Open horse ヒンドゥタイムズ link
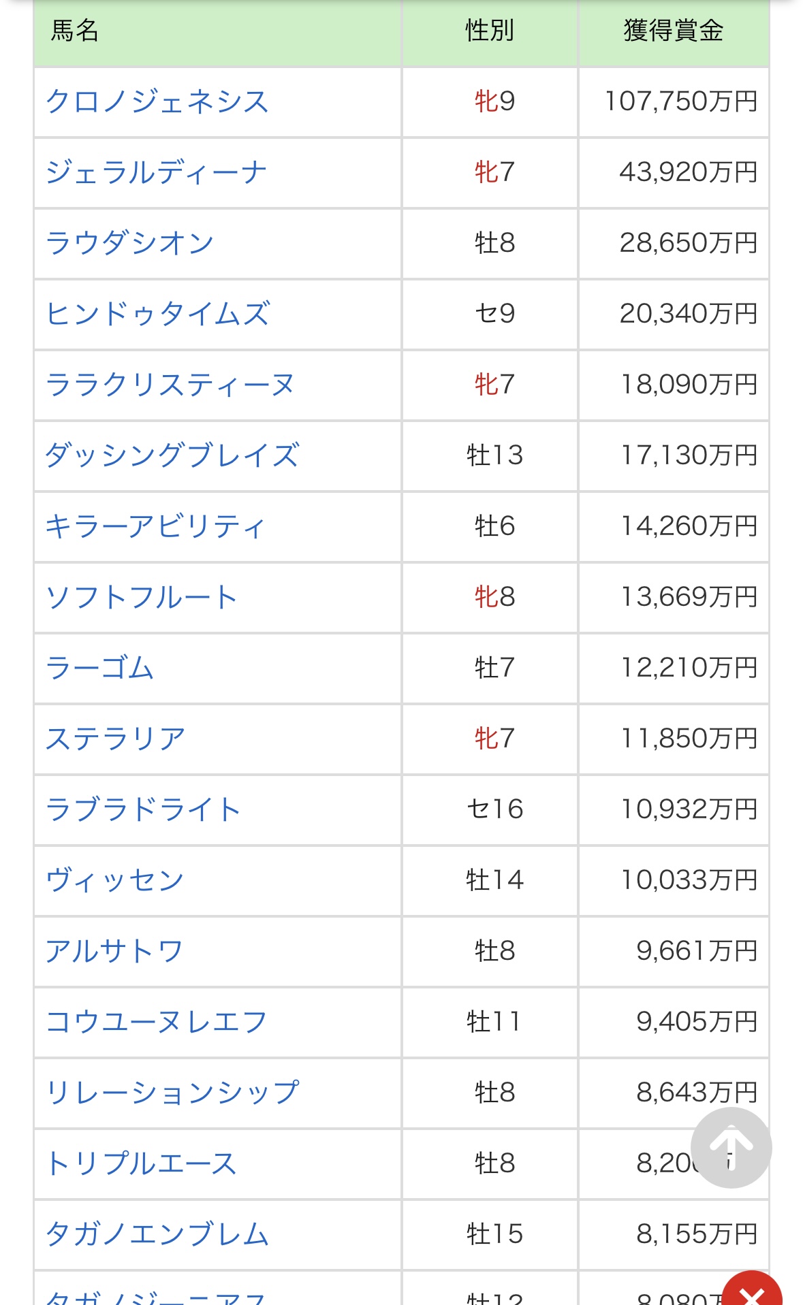This screenshot has width=803, height=1305. tap(158, 314)
